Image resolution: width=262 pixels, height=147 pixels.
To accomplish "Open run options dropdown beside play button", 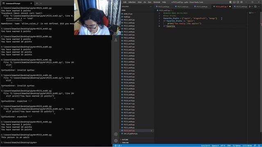I will pos(252,7).
